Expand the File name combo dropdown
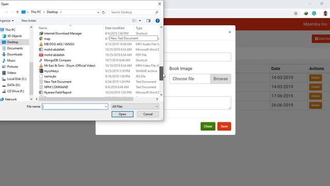The width and height of the screenshot is (330, 186). (106, 106)
